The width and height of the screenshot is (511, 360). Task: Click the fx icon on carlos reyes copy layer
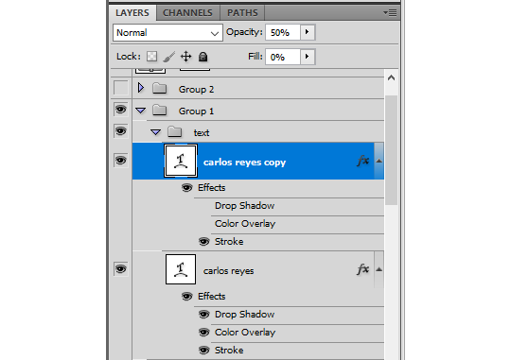[x=363, y=161]
